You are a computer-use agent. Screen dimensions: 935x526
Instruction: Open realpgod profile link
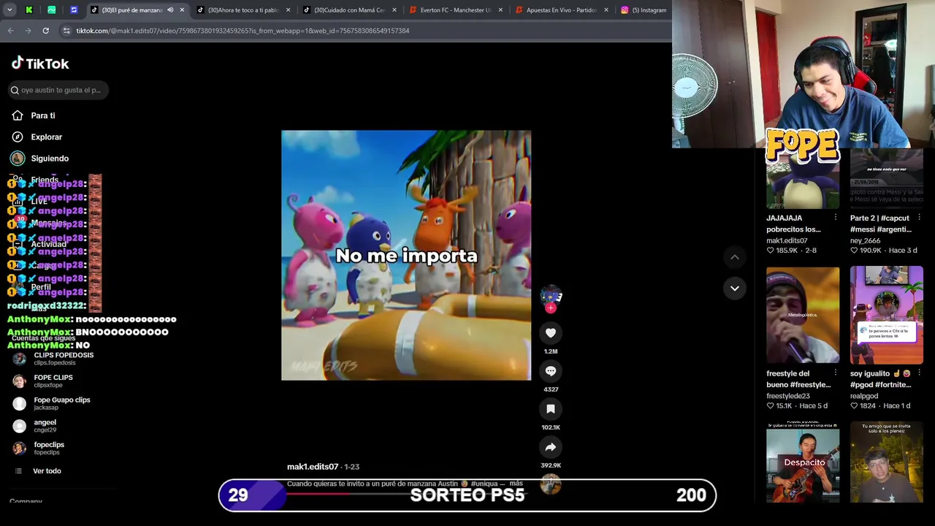tap(864, 396)
